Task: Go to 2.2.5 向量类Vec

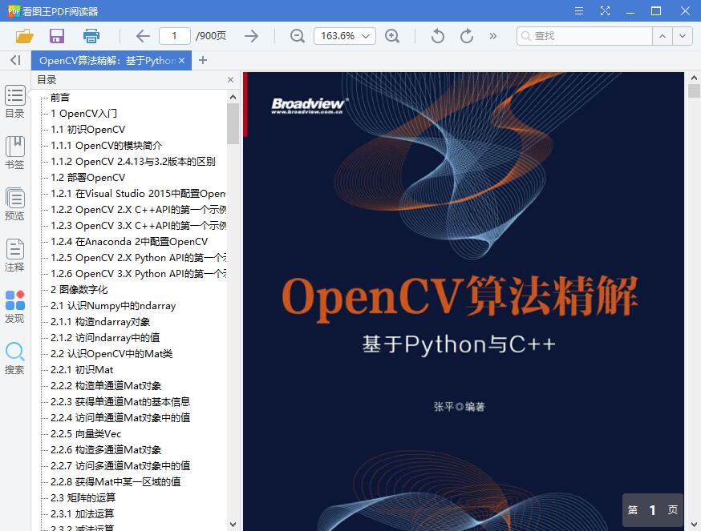Action: pyautogui.click(x=85, y=434)
